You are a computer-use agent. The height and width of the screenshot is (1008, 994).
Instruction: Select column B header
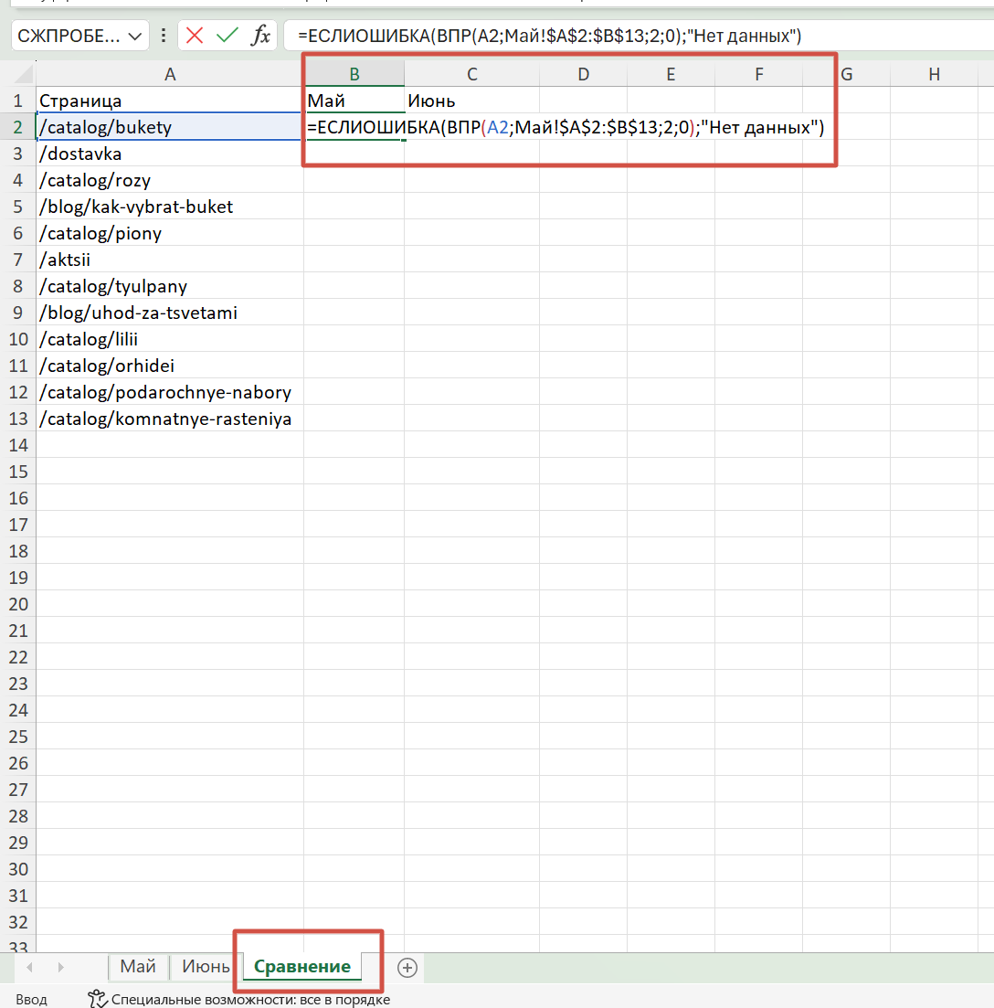(354, 75)
